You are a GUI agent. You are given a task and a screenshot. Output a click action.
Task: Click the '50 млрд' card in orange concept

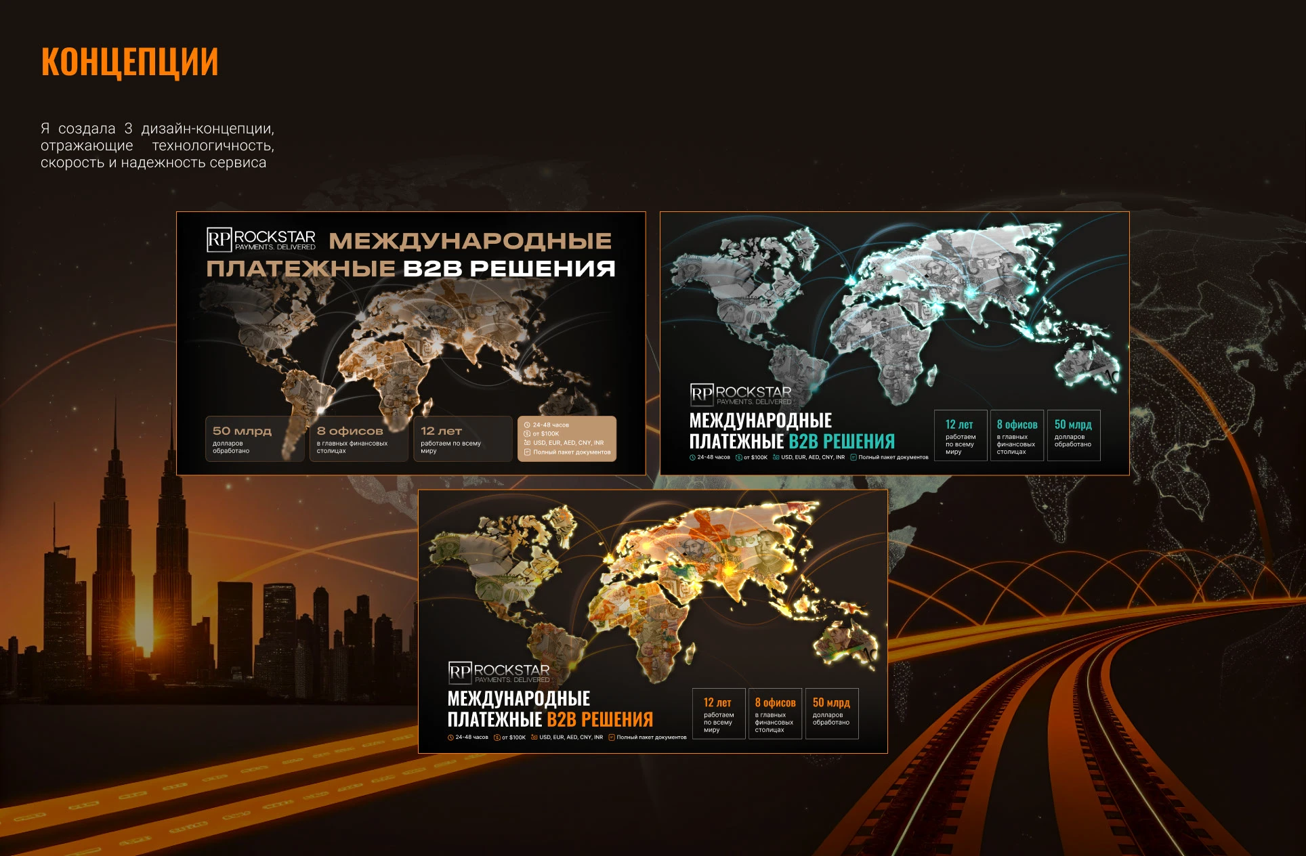831,713
